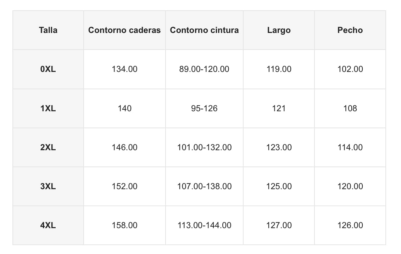Click the Contorno cintura column header

coord(204,30)
